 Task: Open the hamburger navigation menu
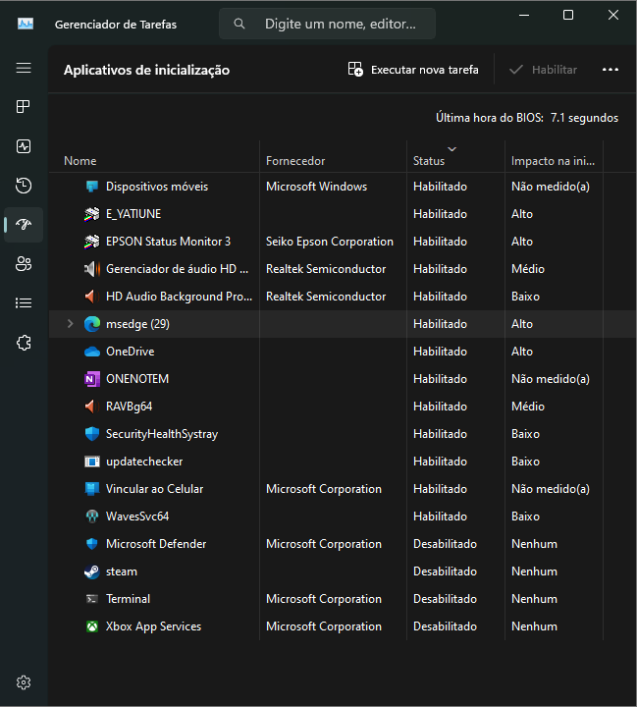pos(24,68)
